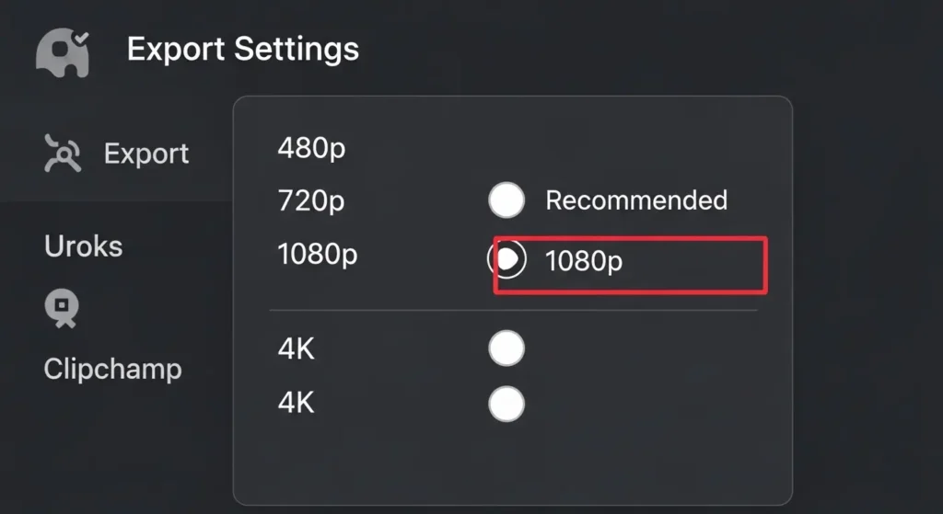The height and width of the screenshot is (514, 943).
Task: Select the Recommended radio button
Action: tap(506, 200)
